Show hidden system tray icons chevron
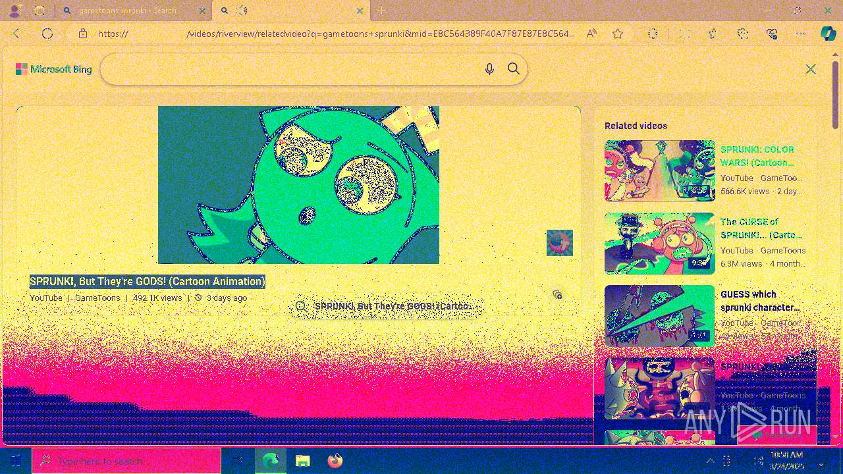The image size is (843, 474). click(x=710, y=461)
